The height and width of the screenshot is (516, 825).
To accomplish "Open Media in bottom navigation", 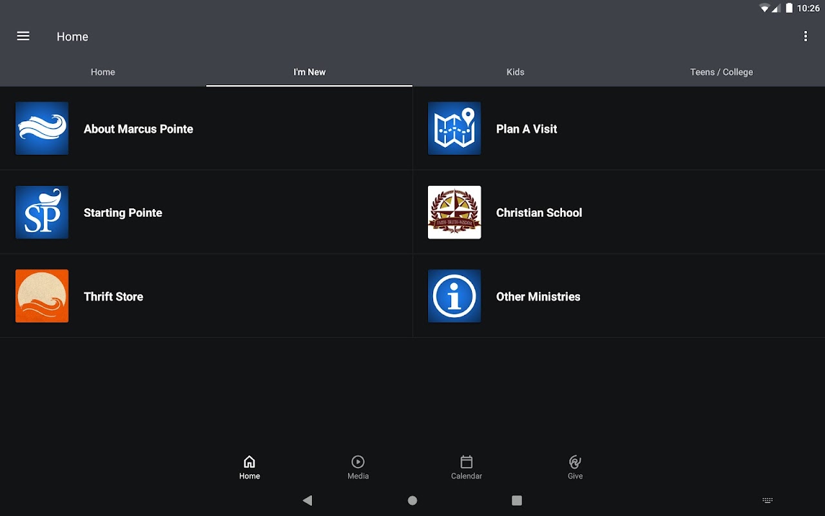I will click(x=358, y=468).
